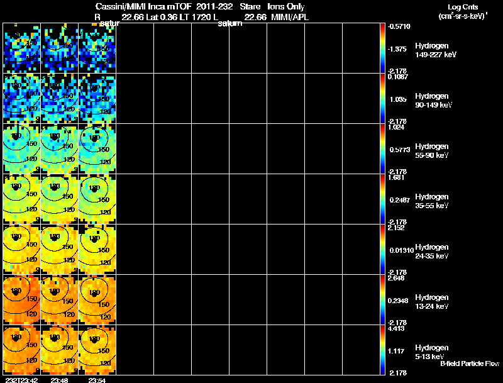Inspect the Hydrogen 13-24 keV image at 23:54
Screen dimensions: 503x383
click(97, 300)
